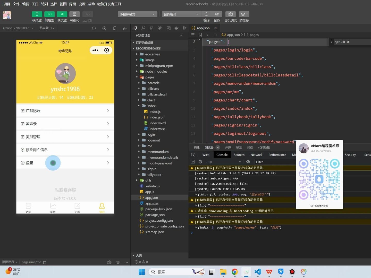Open the explorer files icon
This screenshot has width=371, height=278.
[135, 28]
